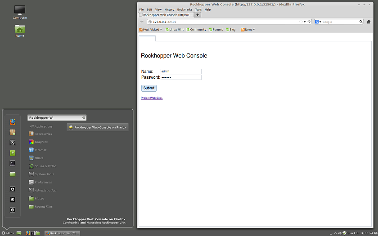Screen dimensions: 378x236
Task: Expand the Most Visited bookmarks dropdown
Action: (x=150, y=30)
